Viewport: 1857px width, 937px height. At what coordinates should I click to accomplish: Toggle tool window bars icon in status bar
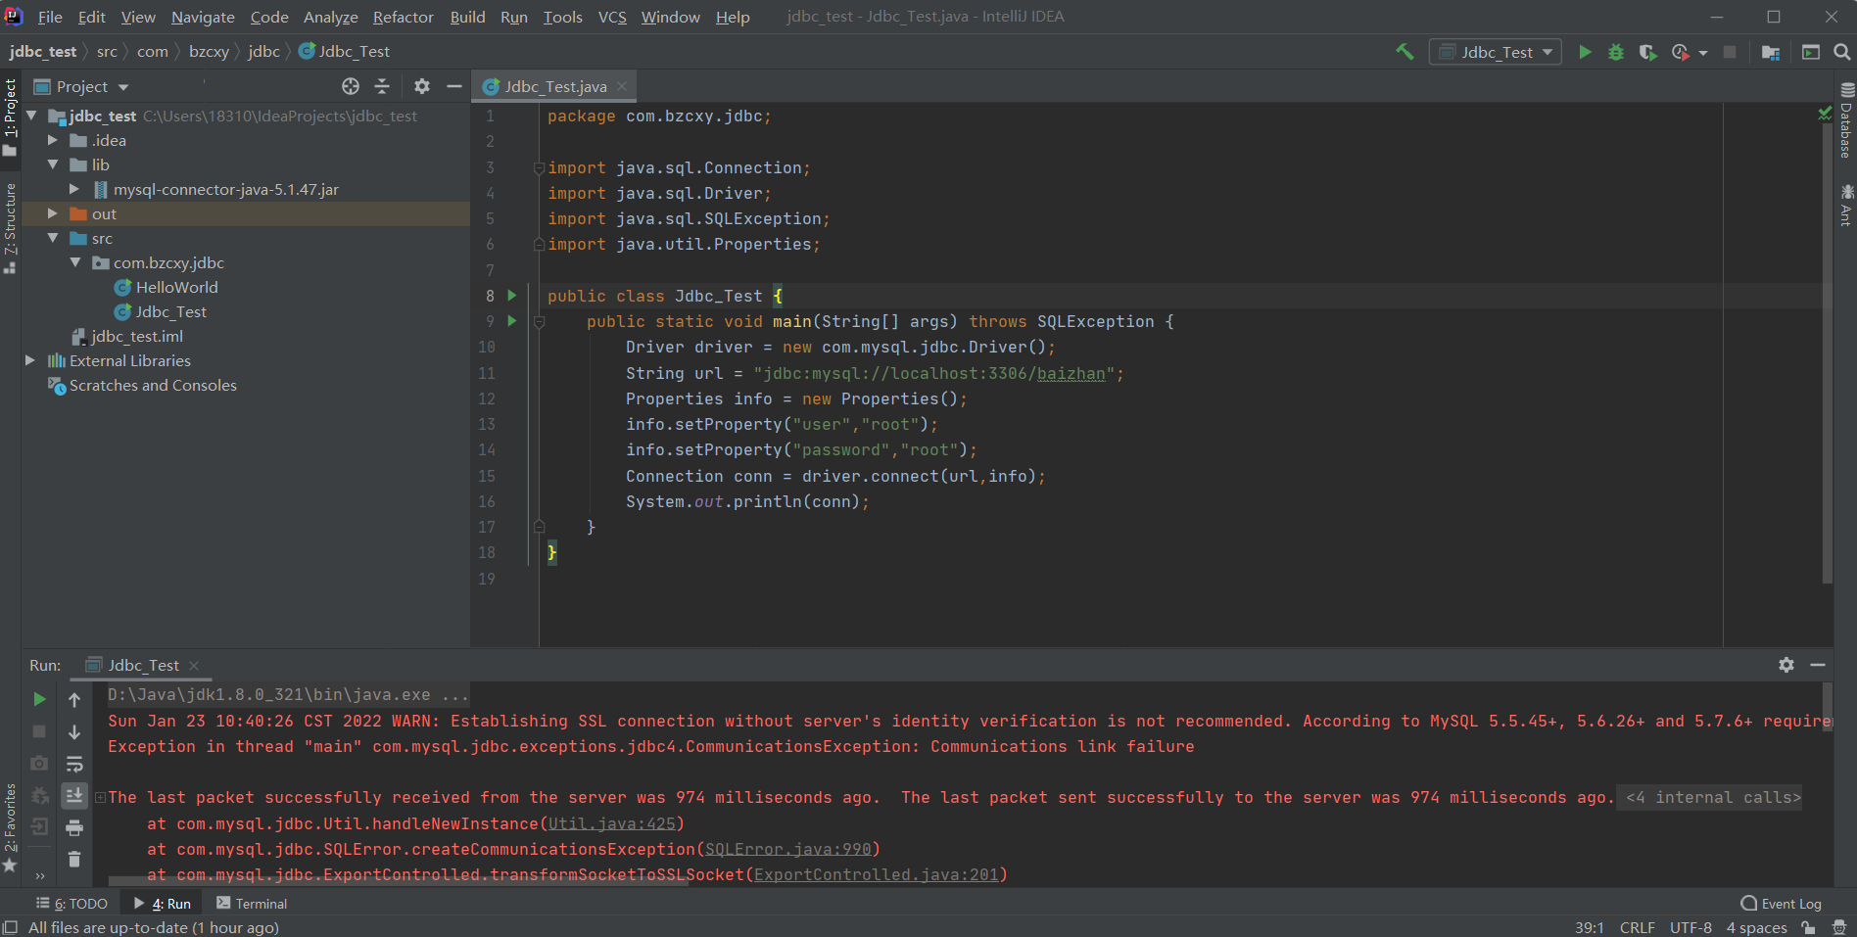(x=10, y=927)
